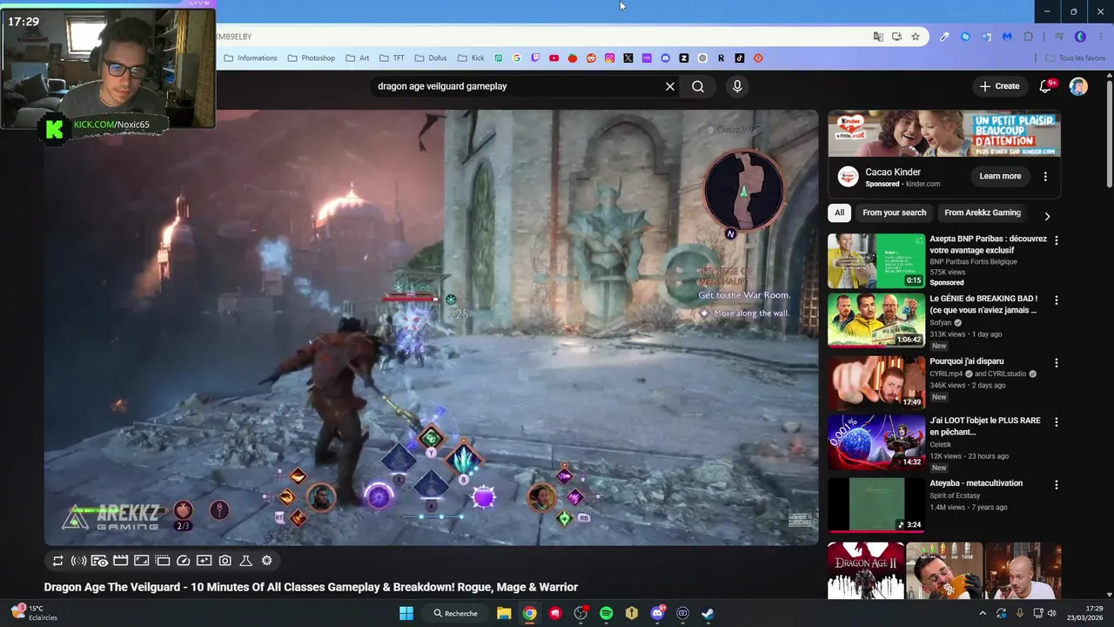Image resolution: width=1114 pixels, height=627 pixels.
Task: Click the speedometer playback speed icon
Action: coord(183,561)
